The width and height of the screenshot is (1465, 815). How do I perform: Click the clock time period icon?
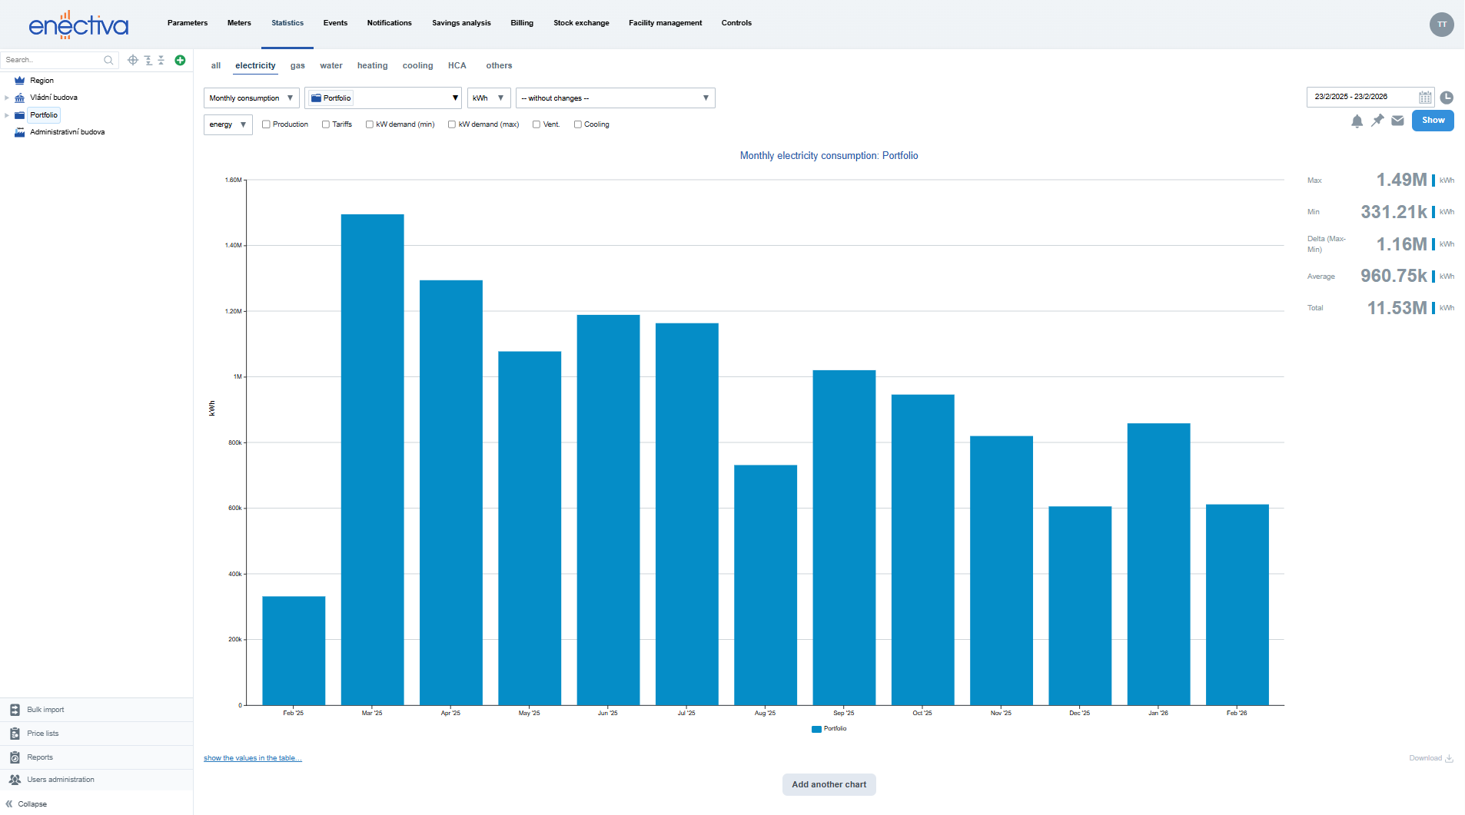click(1446, 98)
